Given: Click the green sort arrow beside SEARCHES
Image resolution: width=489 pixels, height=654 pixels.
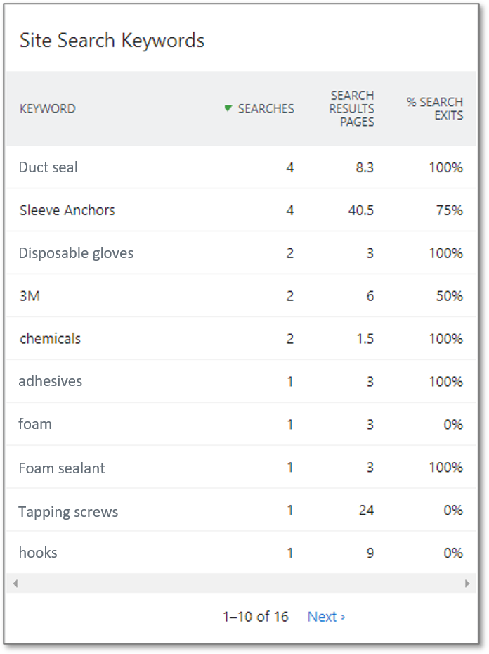Looking at the screenshot, I should coord(228,108).
